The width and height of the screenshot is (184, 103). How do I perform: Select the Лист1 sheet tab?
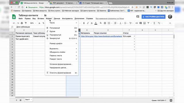[28, 100]
